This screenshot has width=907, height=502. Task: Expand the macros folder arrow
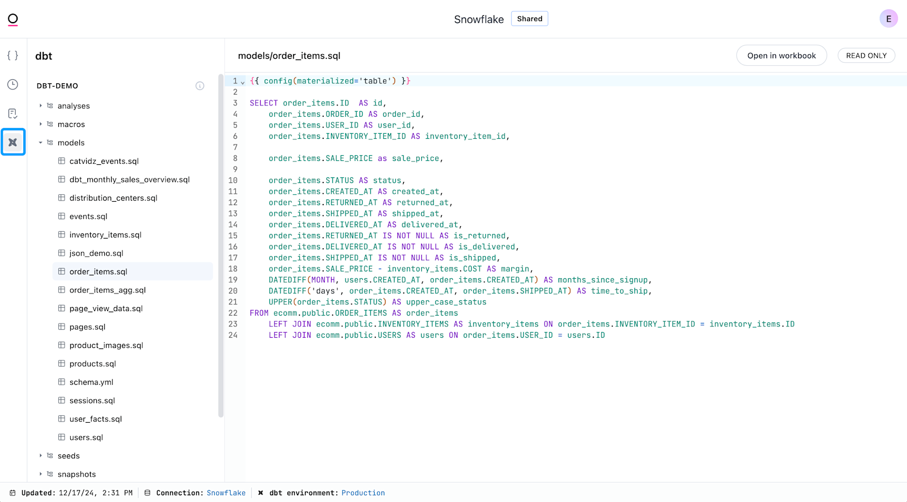coord(41,124)
